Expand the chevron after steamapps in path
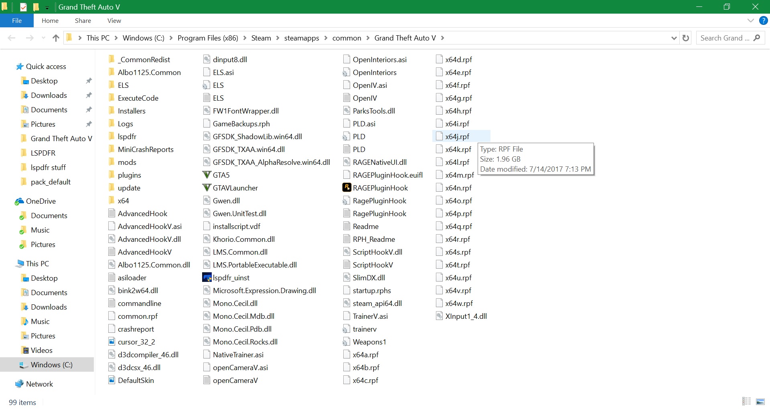This screenshot has width=770, height=409. click(x=326, y=38)
